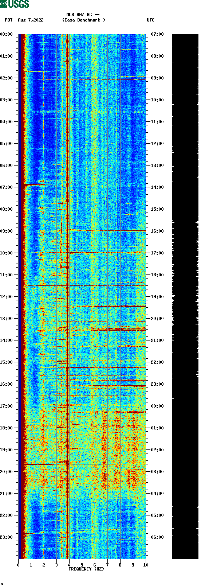Click the frequency axis tick label 2
The height and width of the screenshot is (588, 201).
44,565
